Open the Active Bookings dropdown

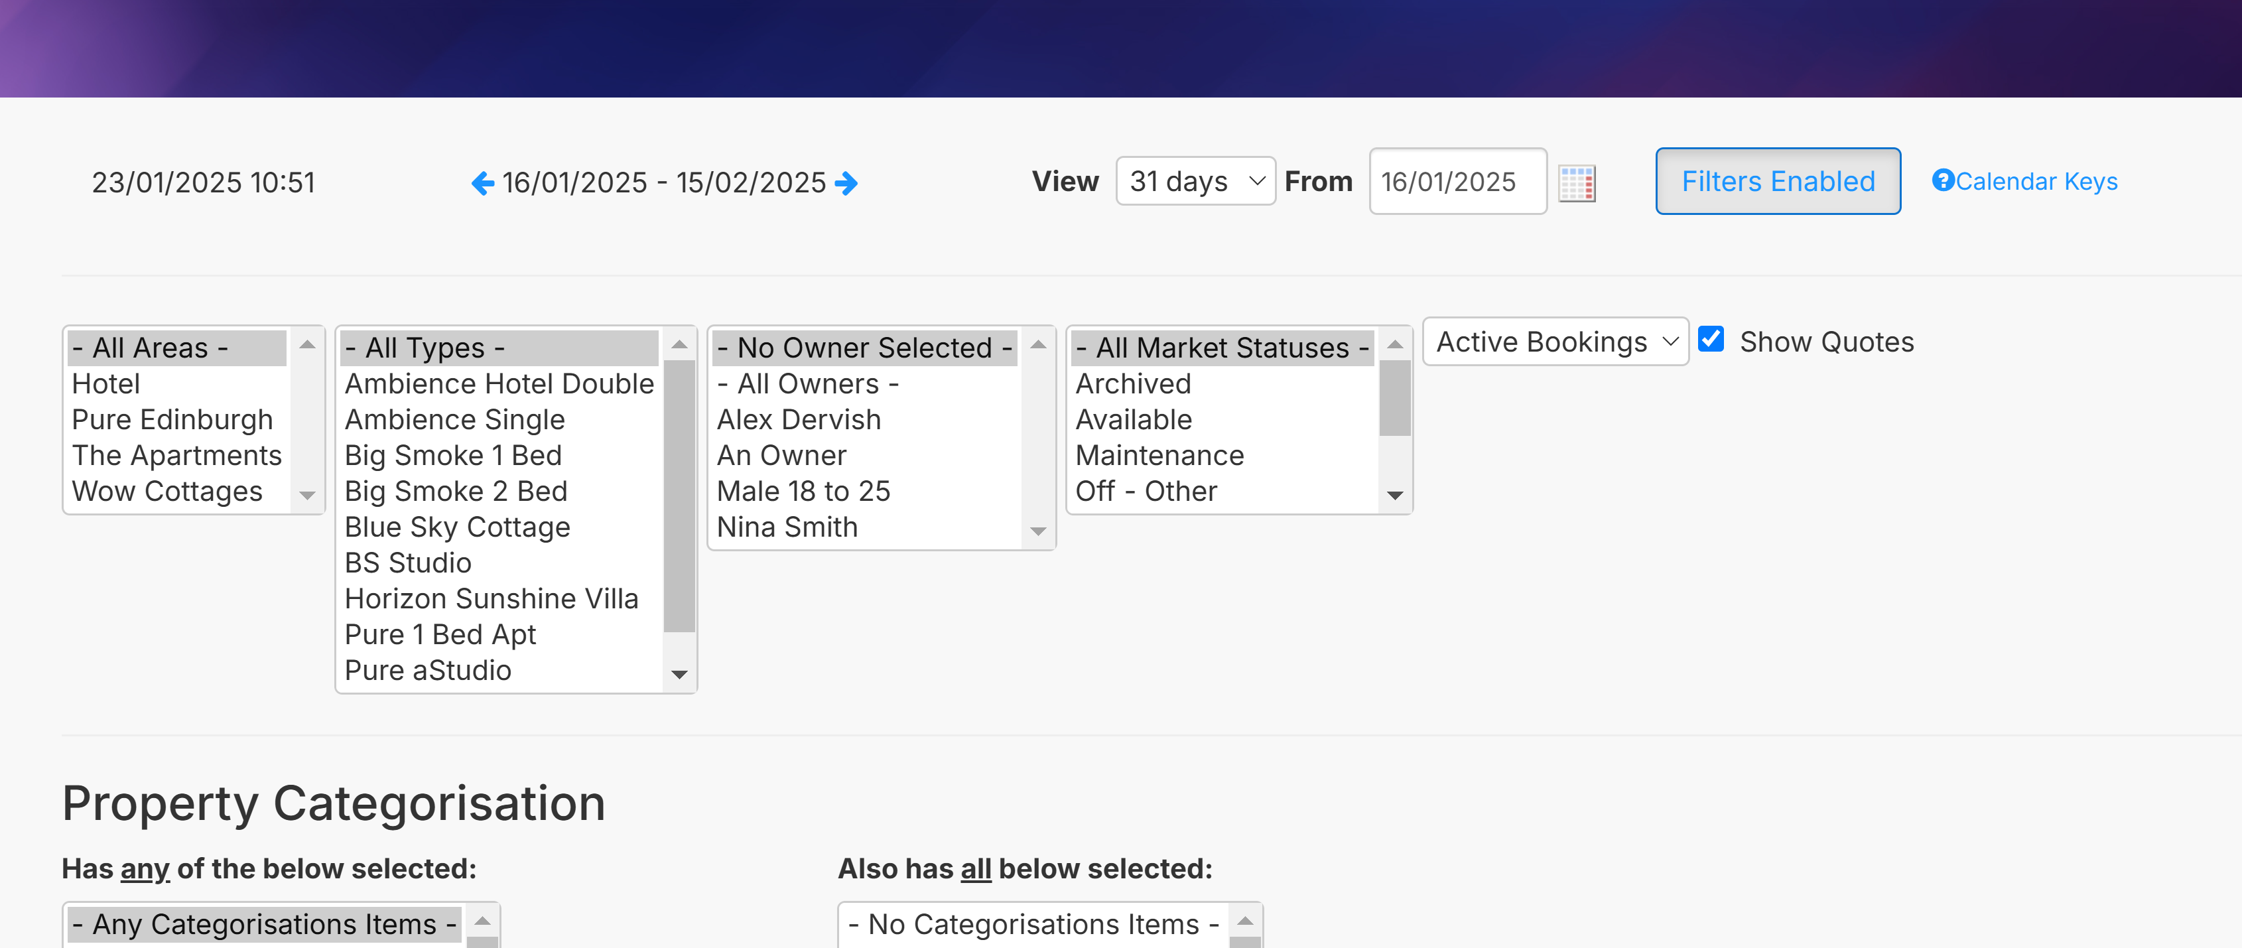point(1554,342)
